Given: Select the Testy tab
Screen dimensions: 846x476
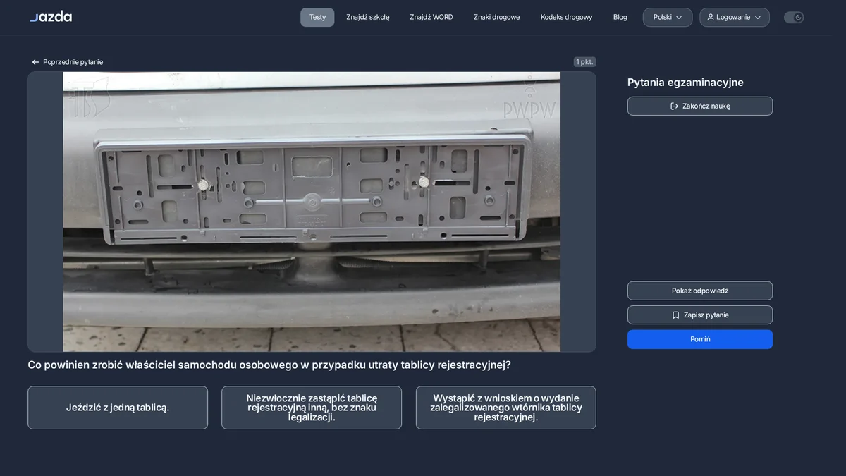Looking at the screenshot, I should coord(317,17).
